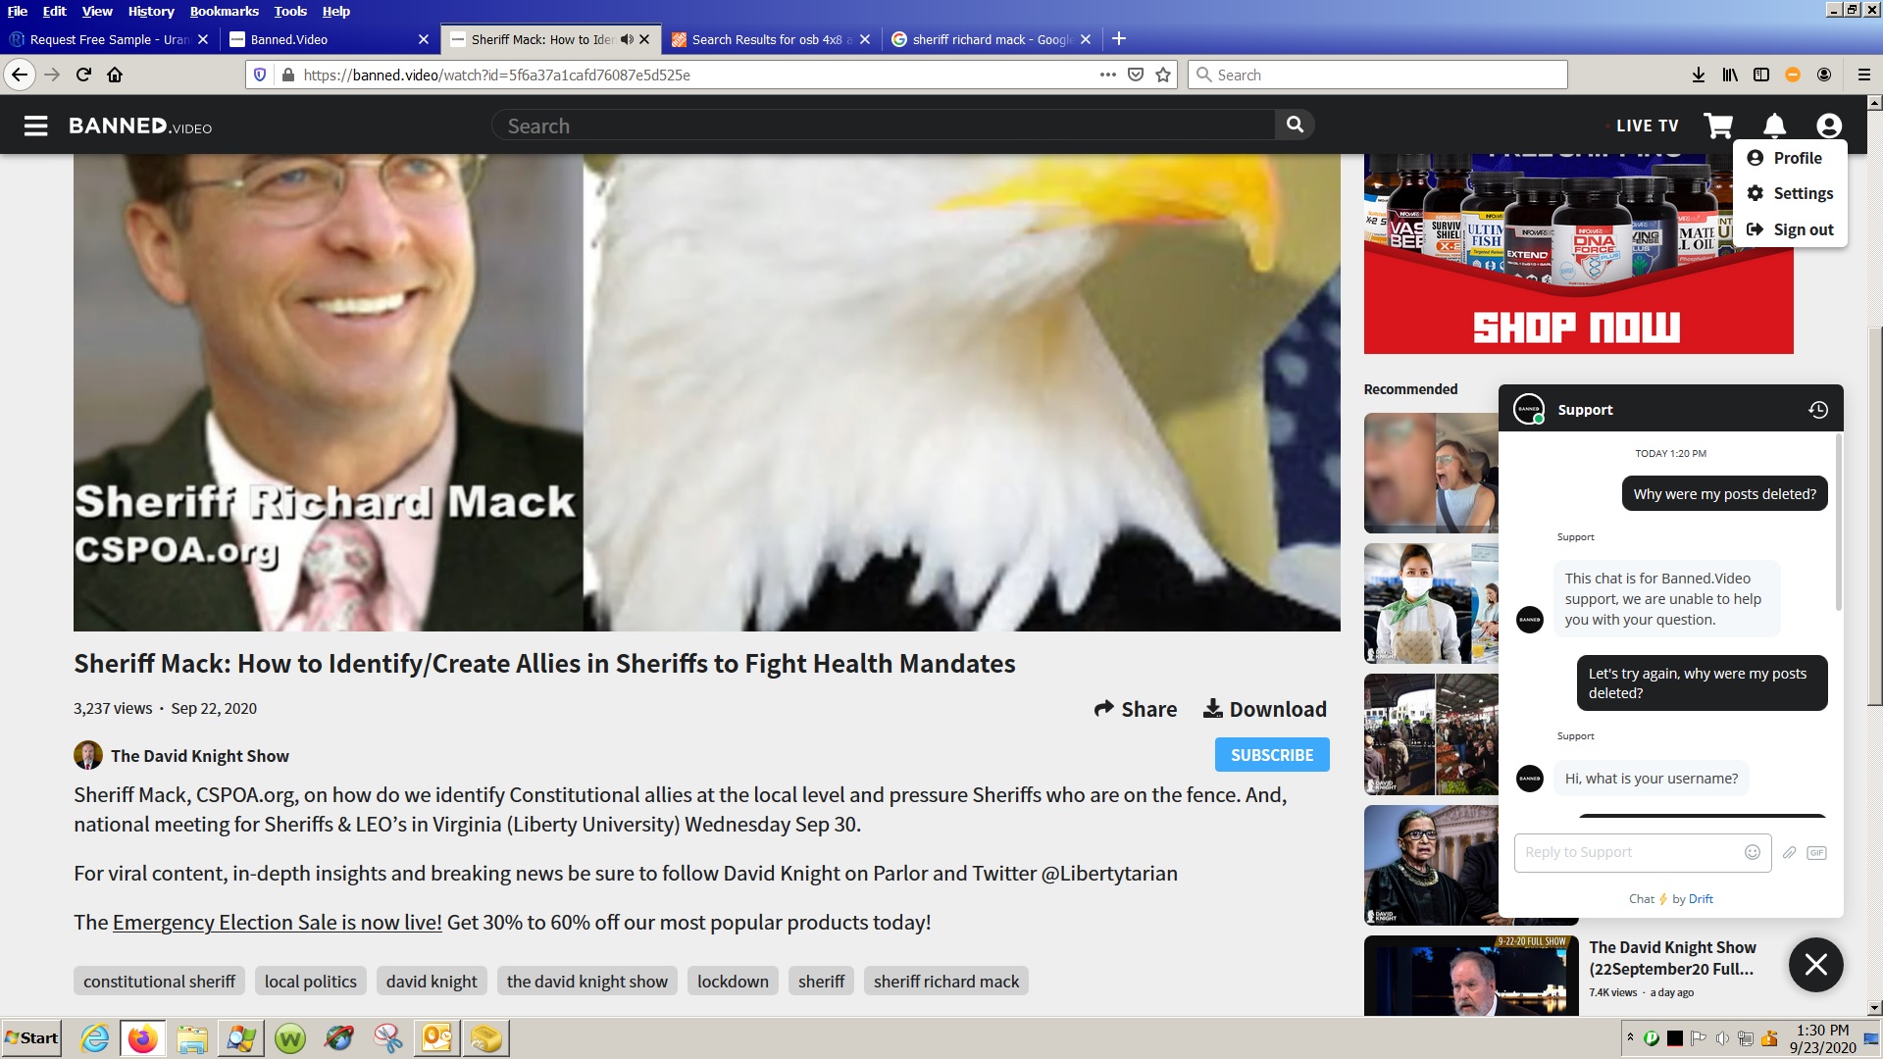The image size is (1883, 1059).
Task: Click the Firefox Search box
Action: click(1378, 75)
